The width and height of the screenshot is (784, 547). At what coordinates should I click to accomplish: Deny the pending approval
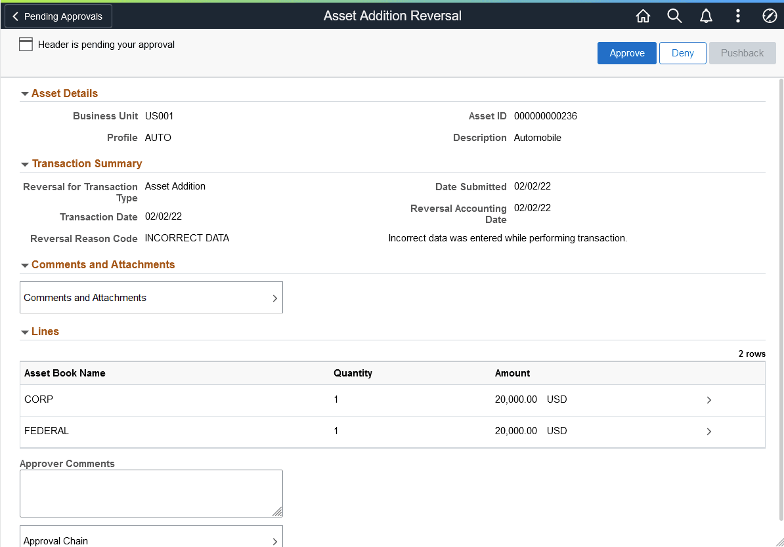pos(682,53)
